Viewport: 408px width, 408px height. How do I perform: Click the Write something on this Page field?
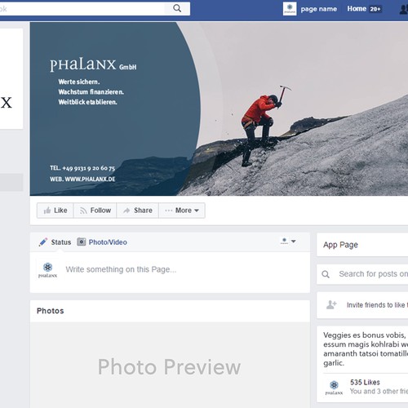click(x=121, y=269)
